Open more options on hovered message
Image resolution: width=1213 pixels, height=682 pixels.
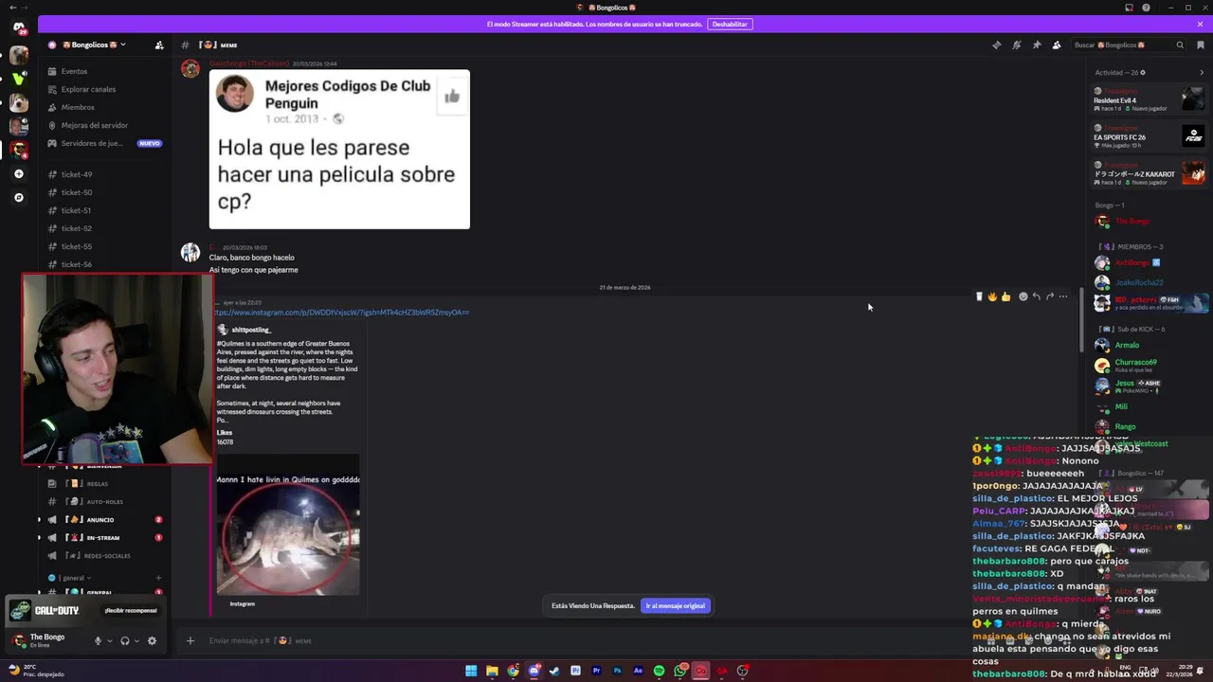[1063, 296]
